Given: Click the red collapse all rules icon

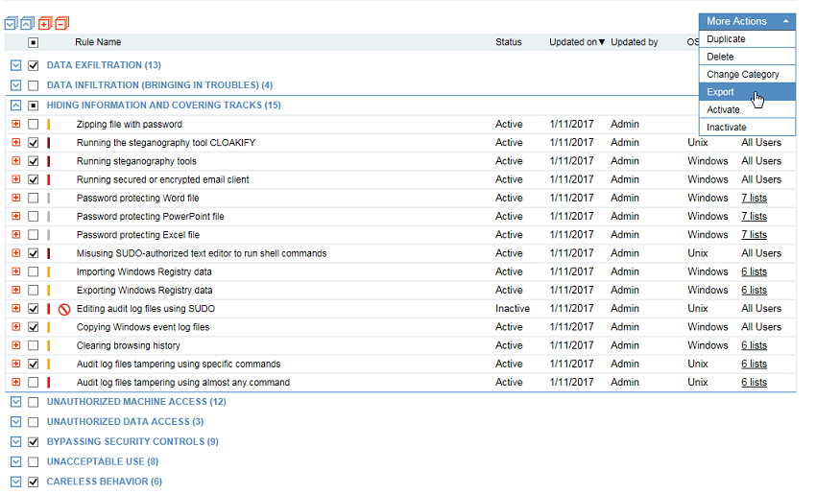Looking at the screenshot, I should (61, 23).
